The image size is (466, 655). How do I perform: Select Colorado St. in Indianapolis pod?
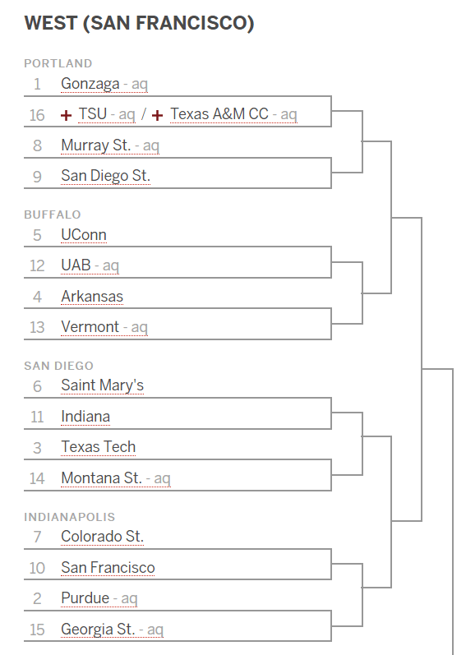102,537
